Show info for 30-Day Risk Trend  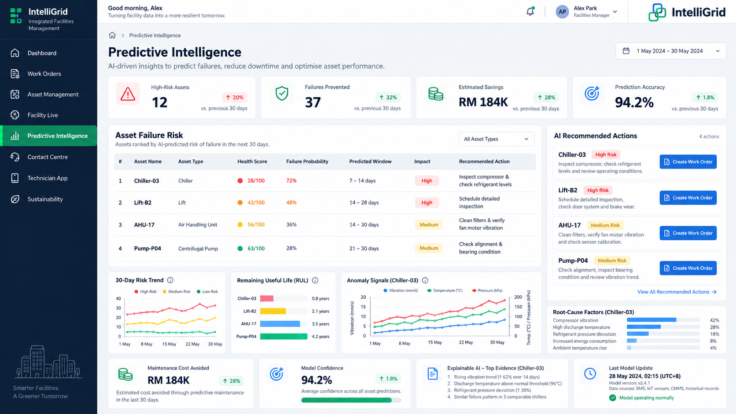click(x=170, y=280)
